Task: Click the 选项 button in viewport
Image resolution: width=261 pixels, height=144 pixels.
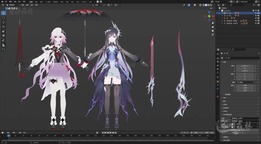Action: [212, 8]
